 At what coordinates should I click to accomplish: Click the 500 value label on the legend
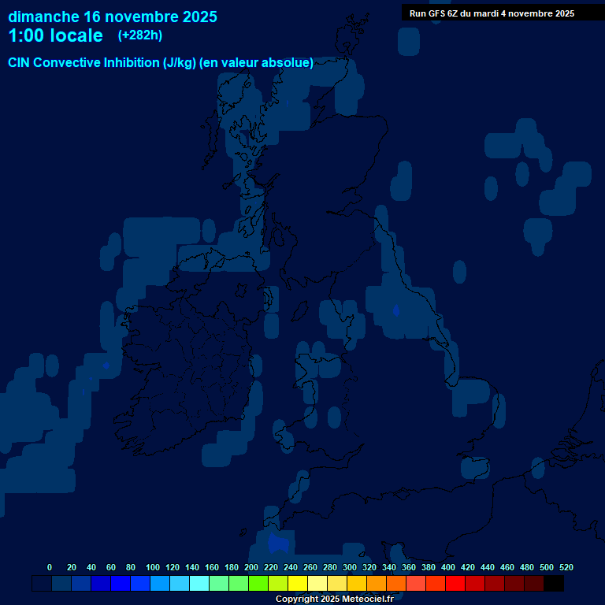coord(547,567)
